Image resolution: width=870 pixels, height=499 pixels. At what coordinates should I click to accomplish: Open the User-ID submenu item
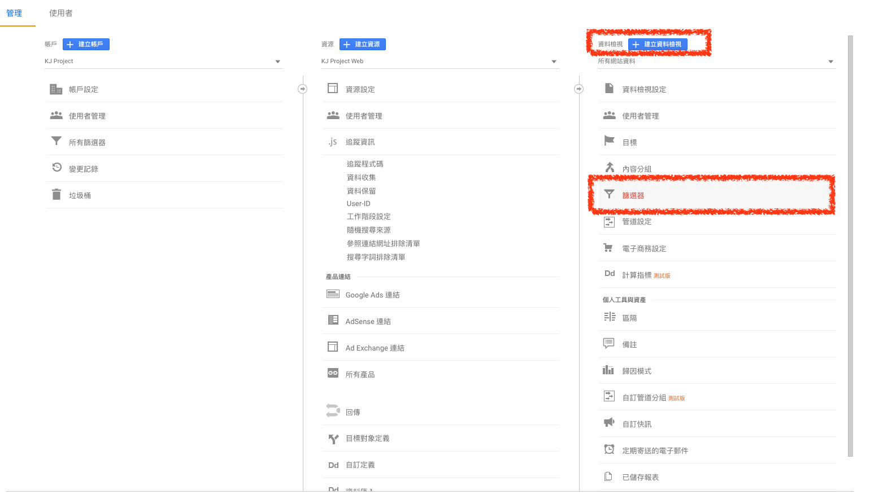pos(359,204)
